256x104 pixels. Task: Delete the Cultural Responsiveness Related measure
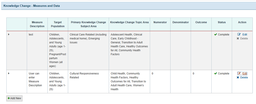coord(242,78)
